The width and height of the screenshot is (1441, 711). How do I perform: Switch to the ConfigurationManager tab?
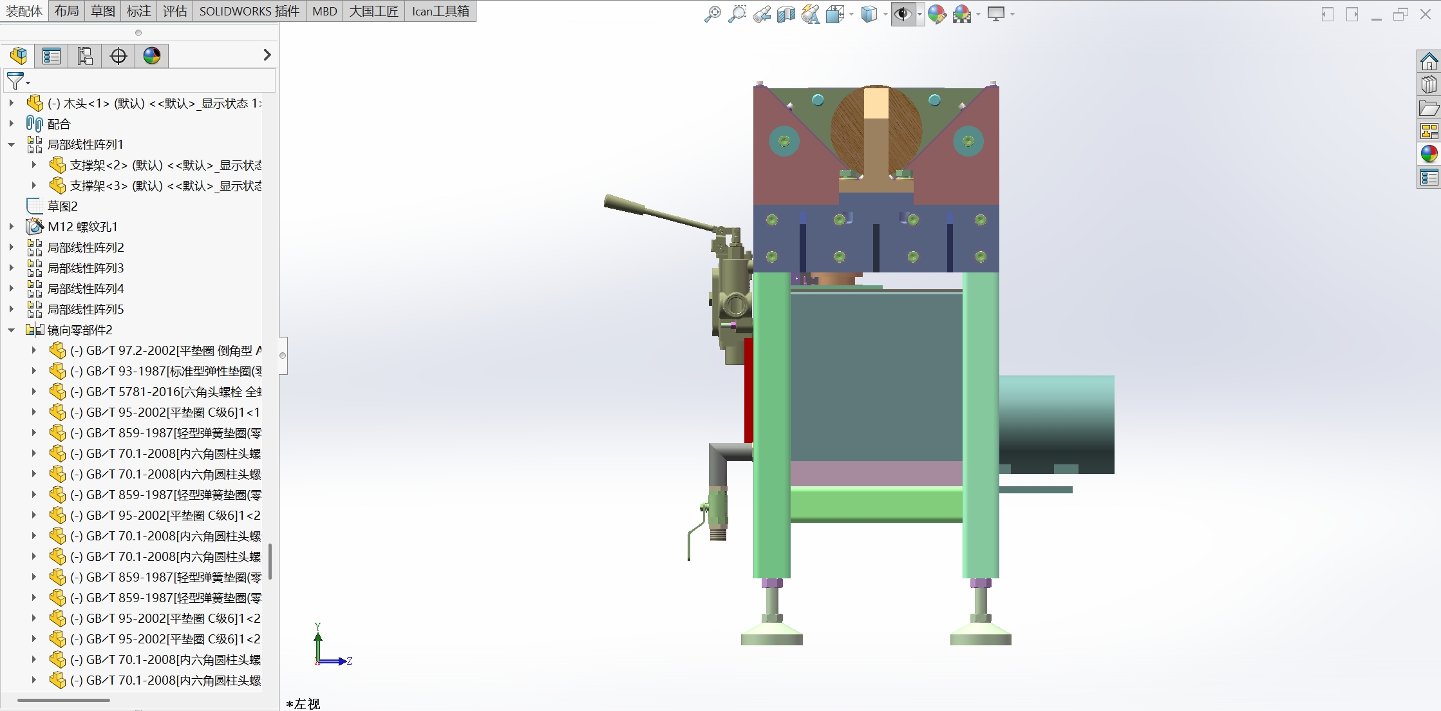point(85,56)
